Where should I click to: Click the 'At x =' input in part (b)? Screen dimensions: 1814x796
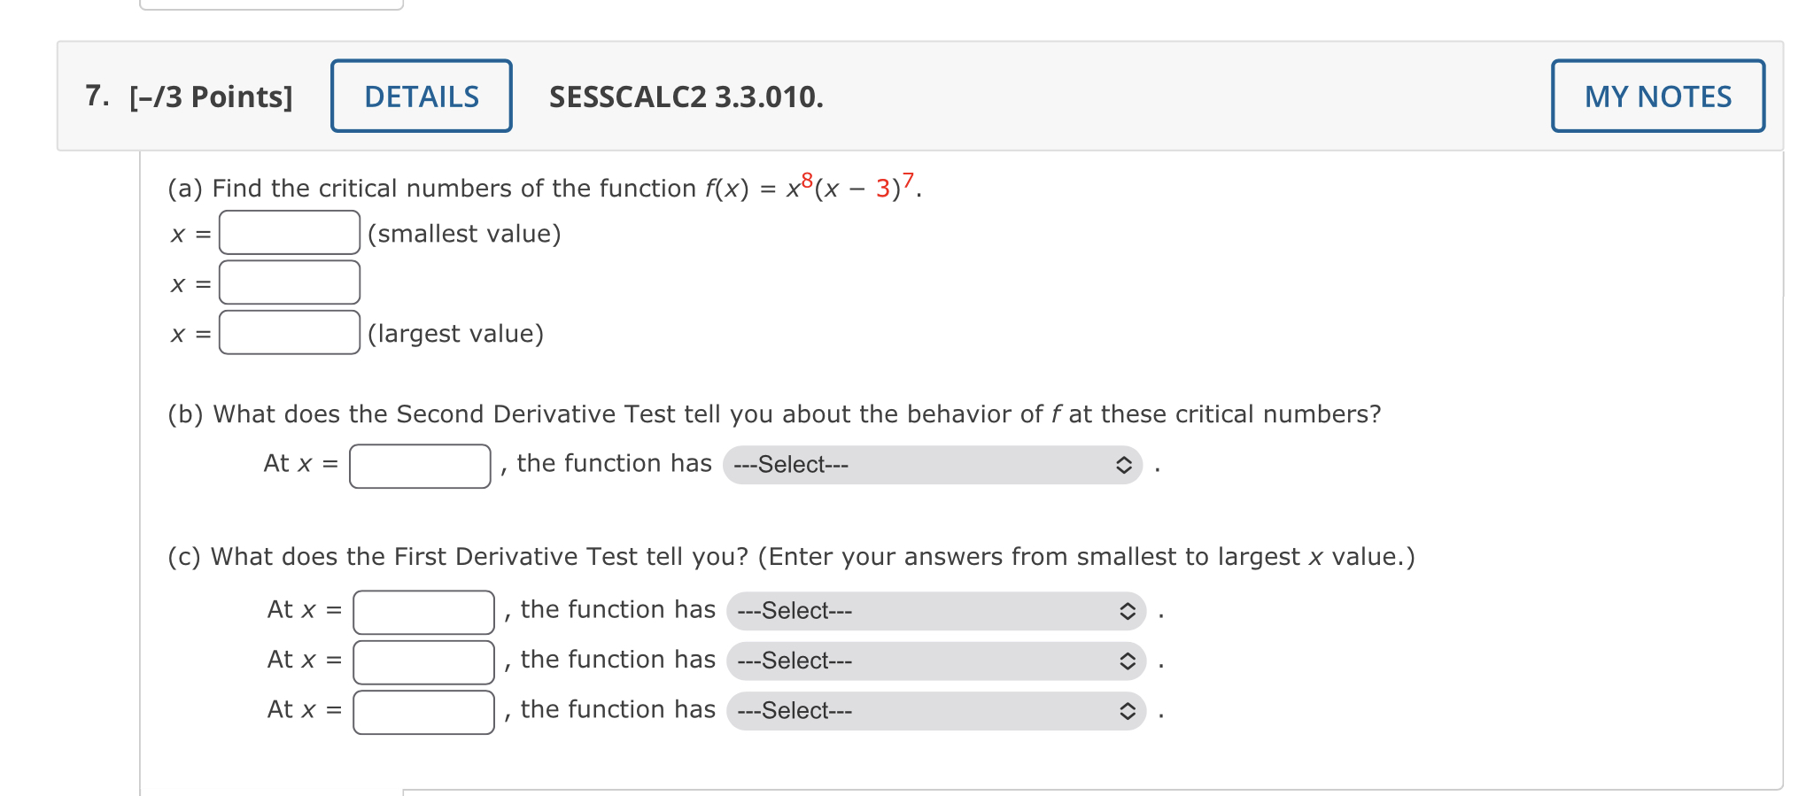pyautogui.click(x=420, y=464)
